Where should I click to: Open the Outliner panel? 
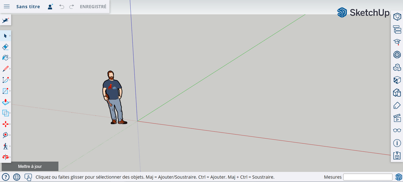[x=397, y=30]
